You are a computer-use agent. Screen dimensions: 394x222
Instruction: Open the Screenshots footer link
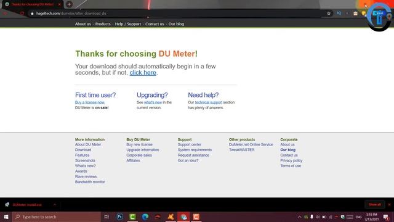coord(85,160)
